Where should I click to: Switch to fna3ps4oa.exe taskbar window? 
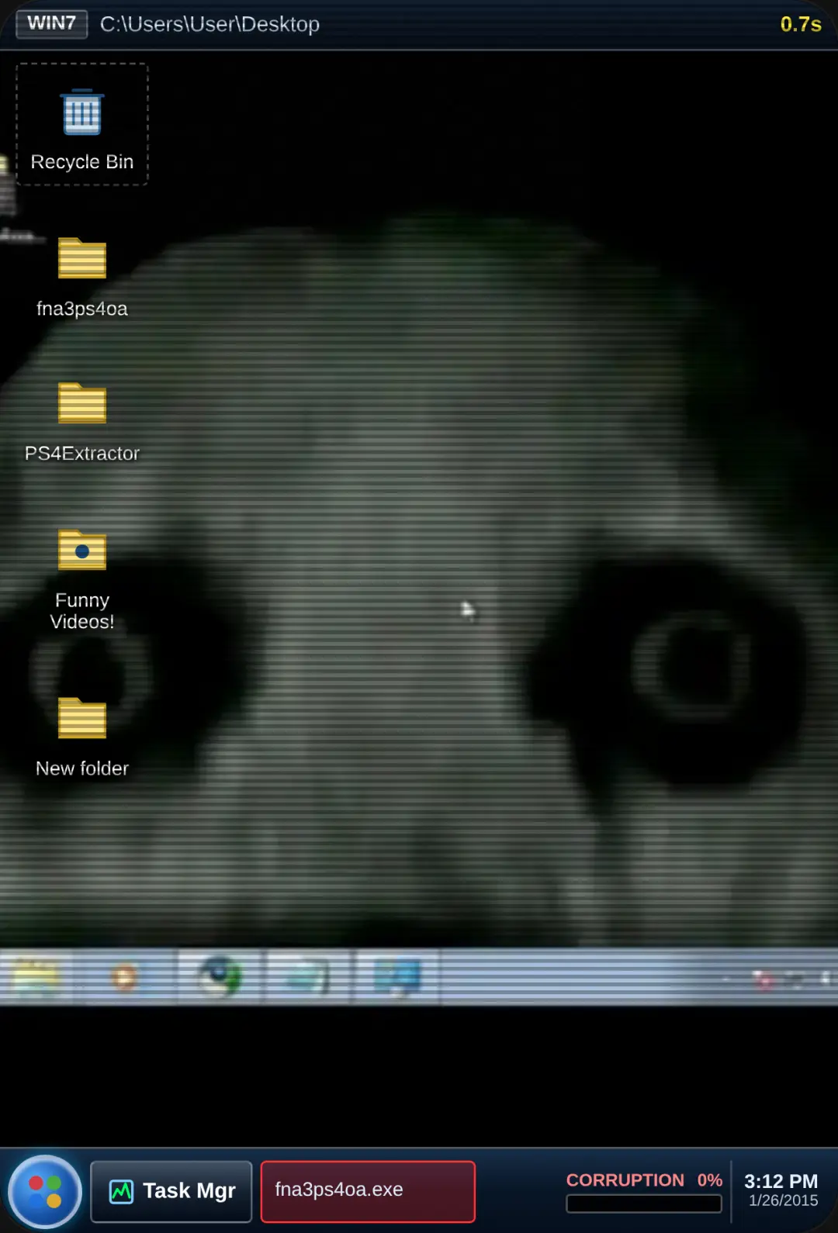coord(368,1191)
